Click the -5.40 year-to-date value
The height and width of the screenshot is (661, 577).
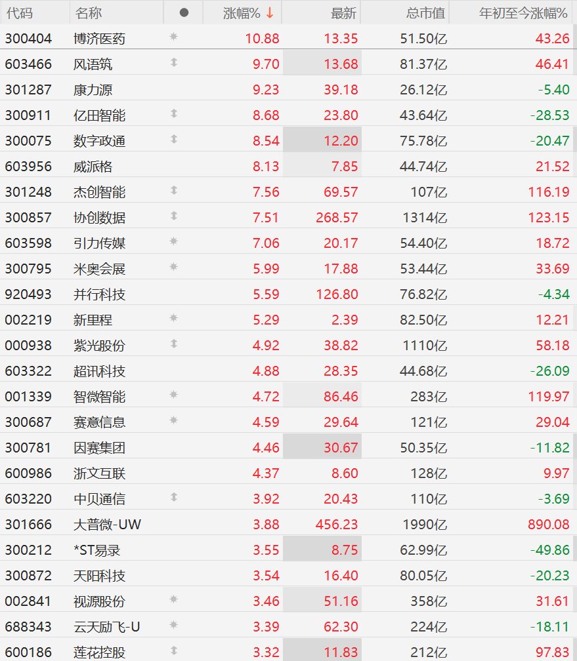point(554,90)
